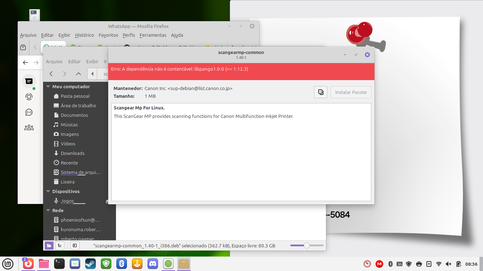Open WhatsApp Communities icon in sidebar
Image resolution: width=483 pixels, height=271 pixels.
point(29,128)
